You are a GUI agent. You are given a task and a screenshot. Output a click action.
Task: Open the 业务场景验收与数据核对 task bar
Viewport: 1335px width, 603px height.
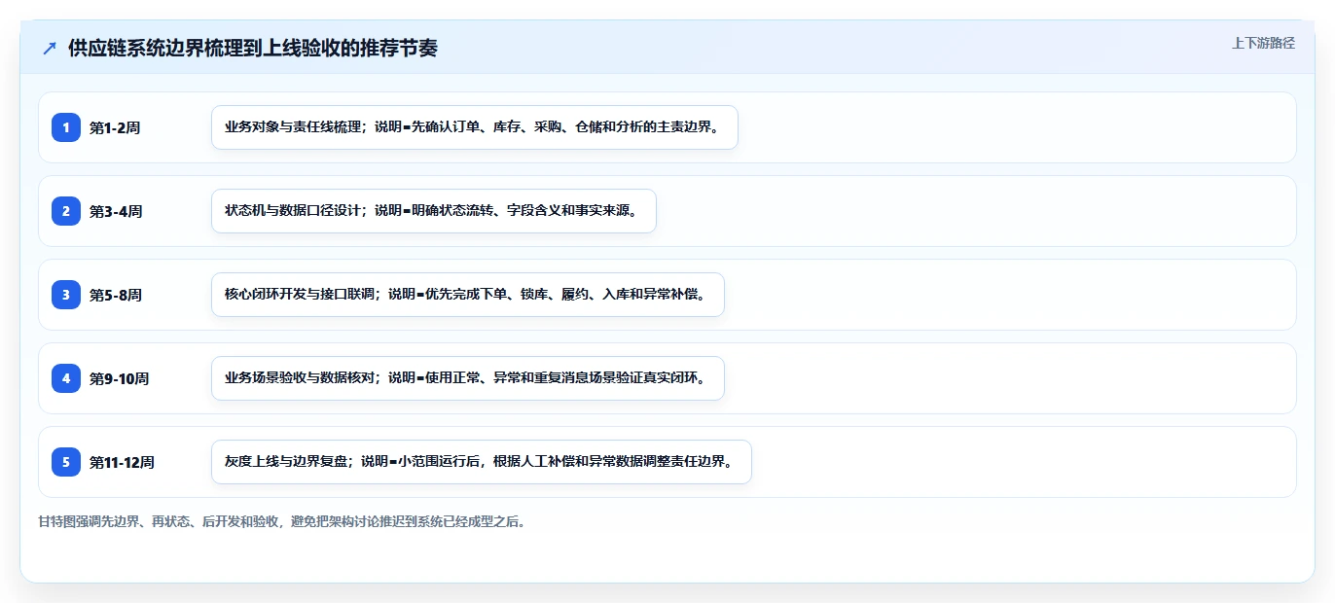pos(468,378)
